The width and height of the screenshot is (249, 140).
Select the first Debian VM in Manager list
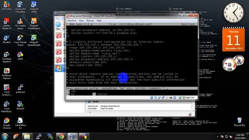click(60, 35)
